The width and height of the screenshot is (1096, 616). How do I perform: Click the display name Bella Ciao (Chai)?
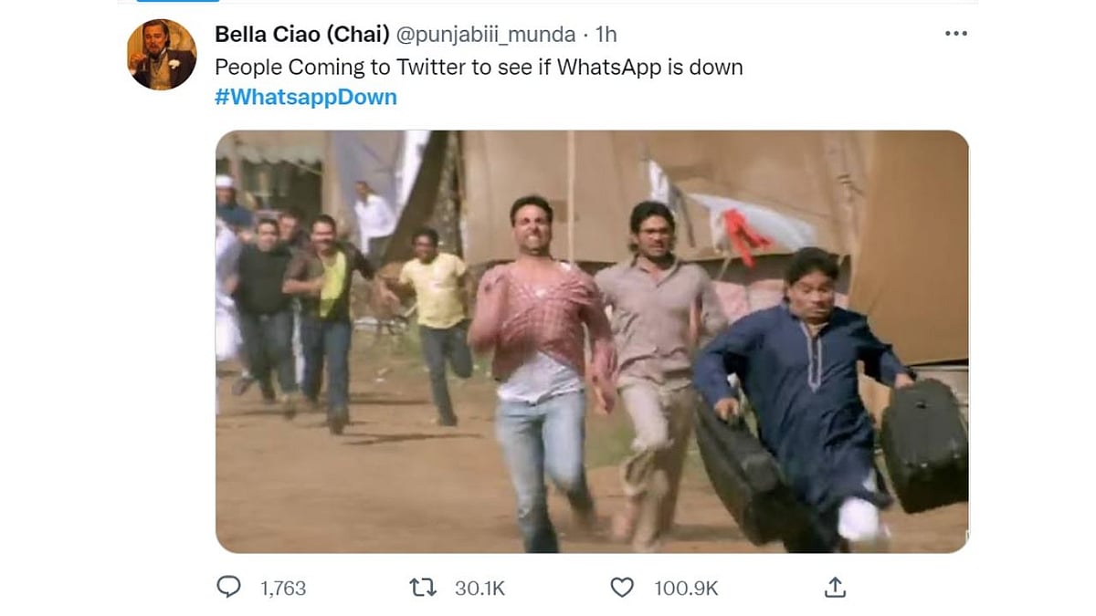tap(300, 33)
